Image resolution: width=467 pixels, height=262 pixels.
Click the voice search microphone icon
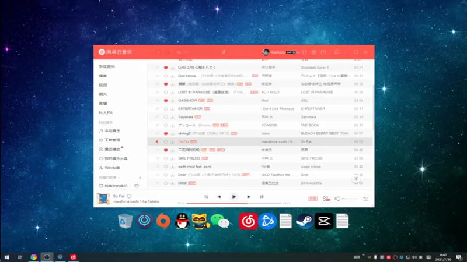(224, 52)
